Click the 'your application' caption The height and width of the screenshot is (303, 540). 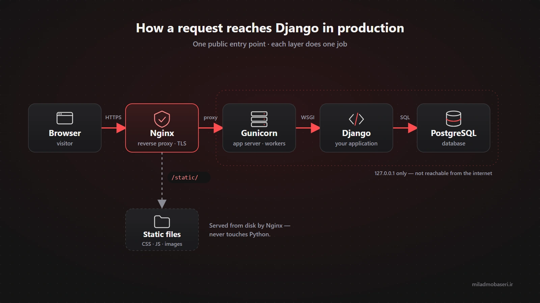[x=356, y=143]
